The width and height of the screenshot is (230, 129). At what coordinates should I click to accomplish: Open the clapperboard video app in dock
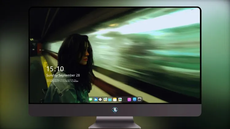point(110,99)
